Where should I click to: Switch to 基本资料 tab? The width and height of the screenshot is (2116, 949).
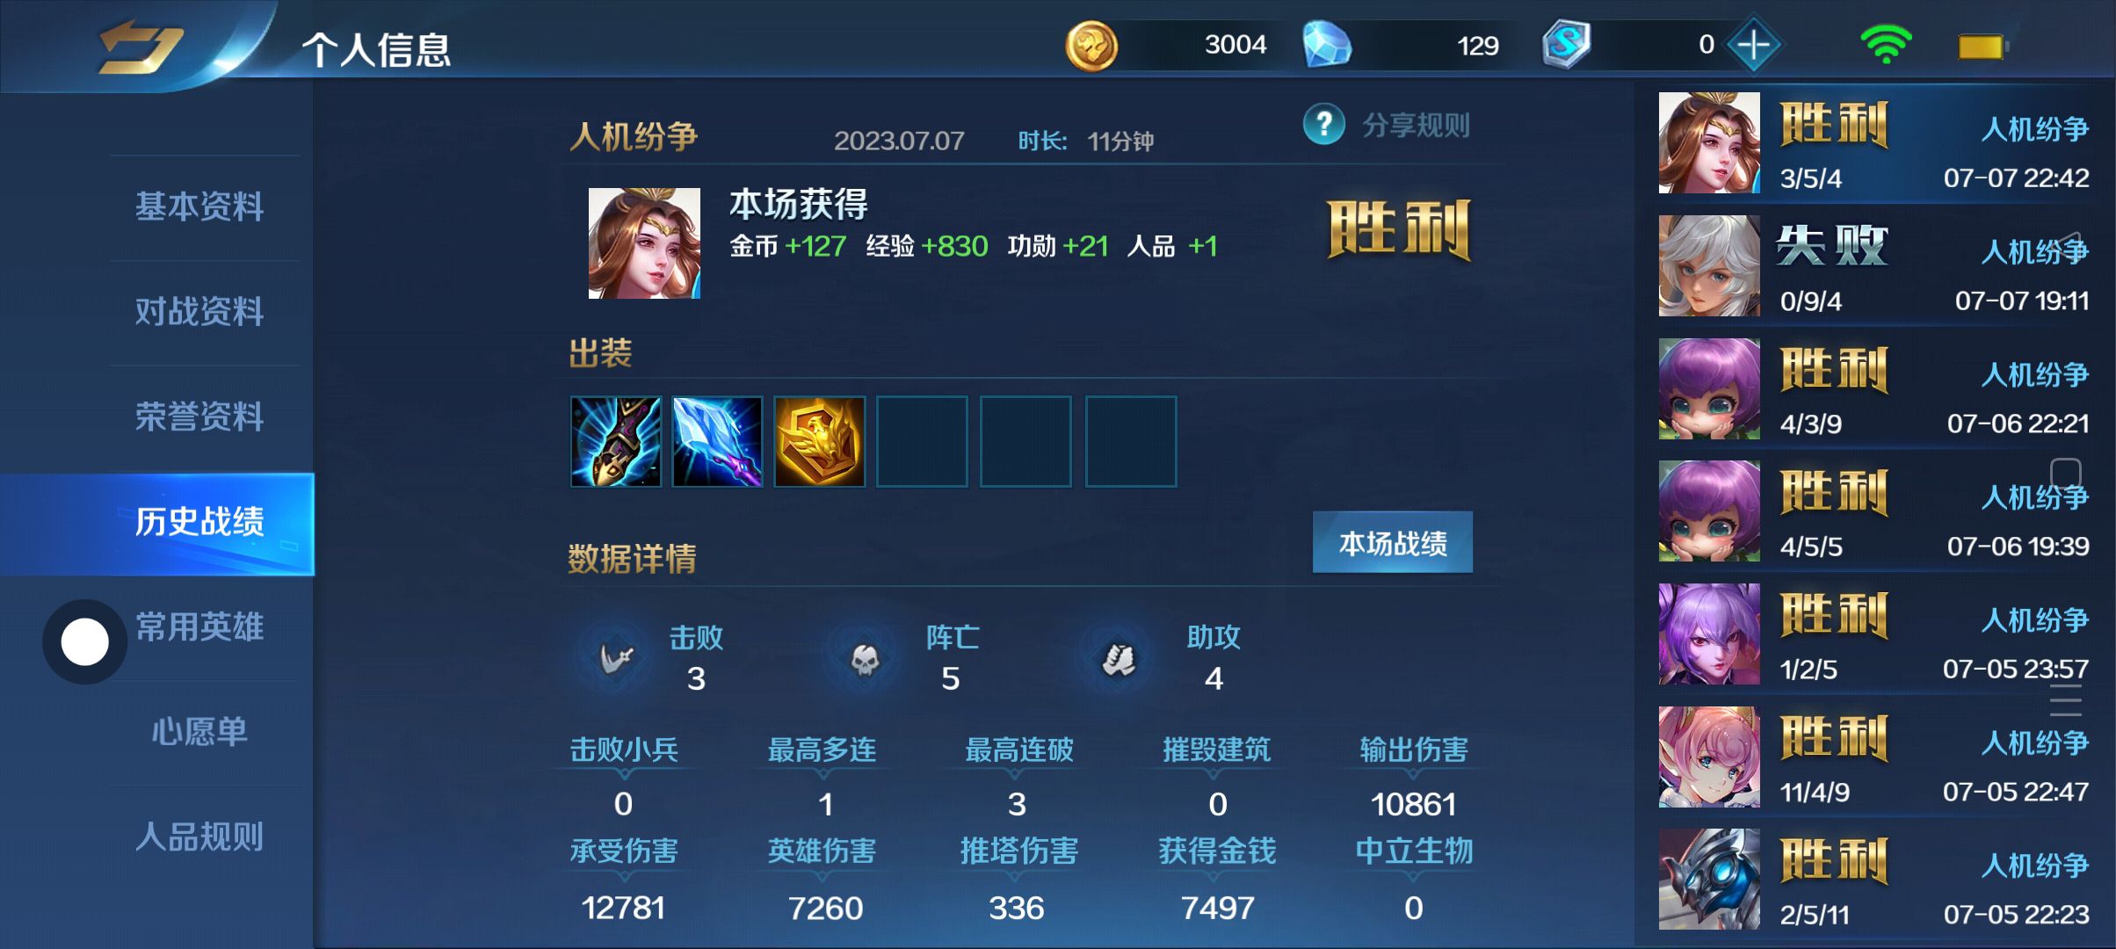pos(199,207)
